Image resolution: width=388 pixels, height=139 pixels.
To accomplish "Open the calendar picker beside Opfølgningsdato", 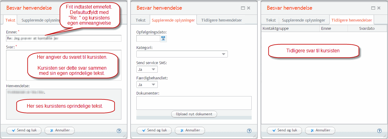I will (x=163, y=39).
